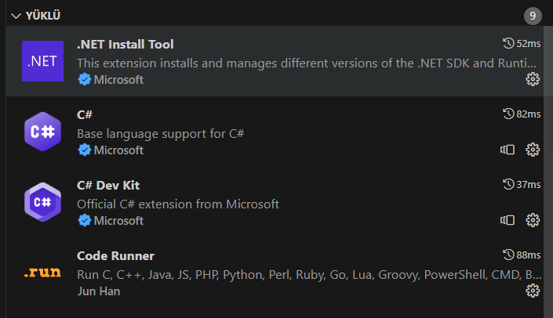Click the C# Dev Kit logo icon
The width and height of the screenshot is (553, 318).
point(42,202)
